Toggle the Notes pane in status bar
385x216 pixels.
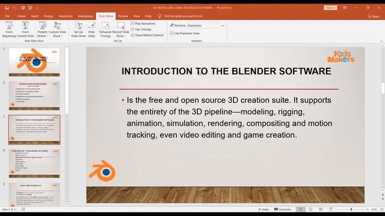click(x=264, y=209)
